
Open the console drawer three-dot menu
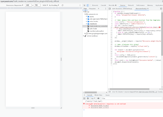coord(84,95)
